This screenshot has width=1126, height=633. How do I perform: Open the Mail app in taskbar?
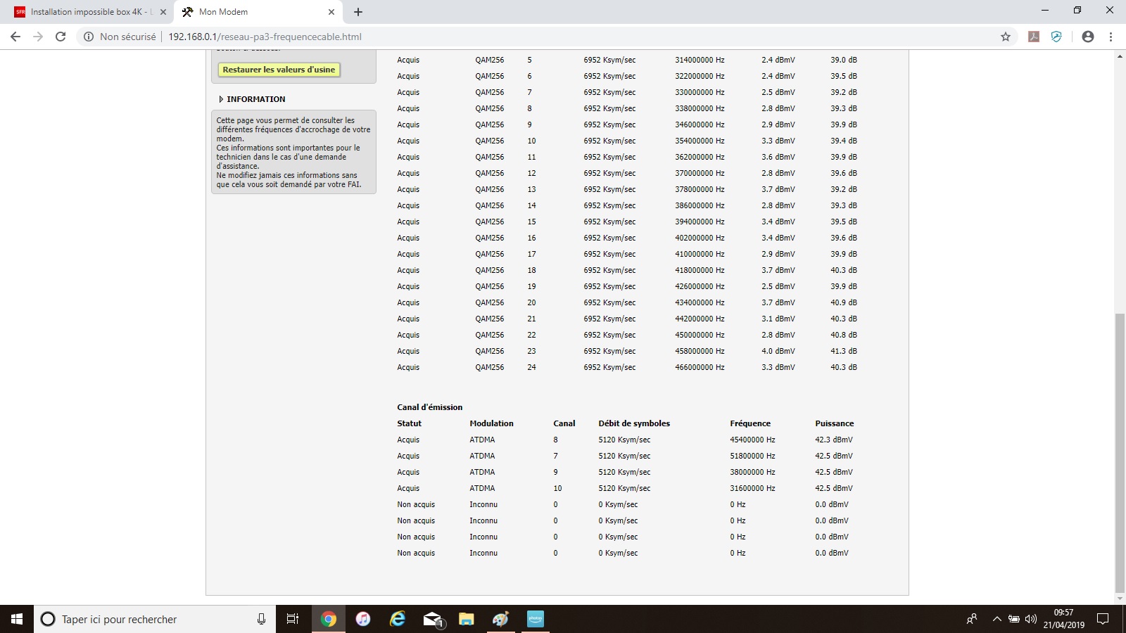tap(432, 619)
